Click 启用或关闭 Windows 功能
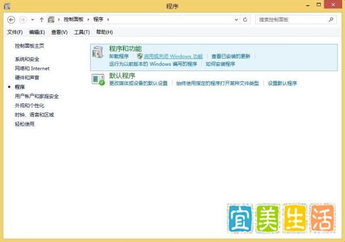Viewport: 345px width, 242px height. coord(173,56)
